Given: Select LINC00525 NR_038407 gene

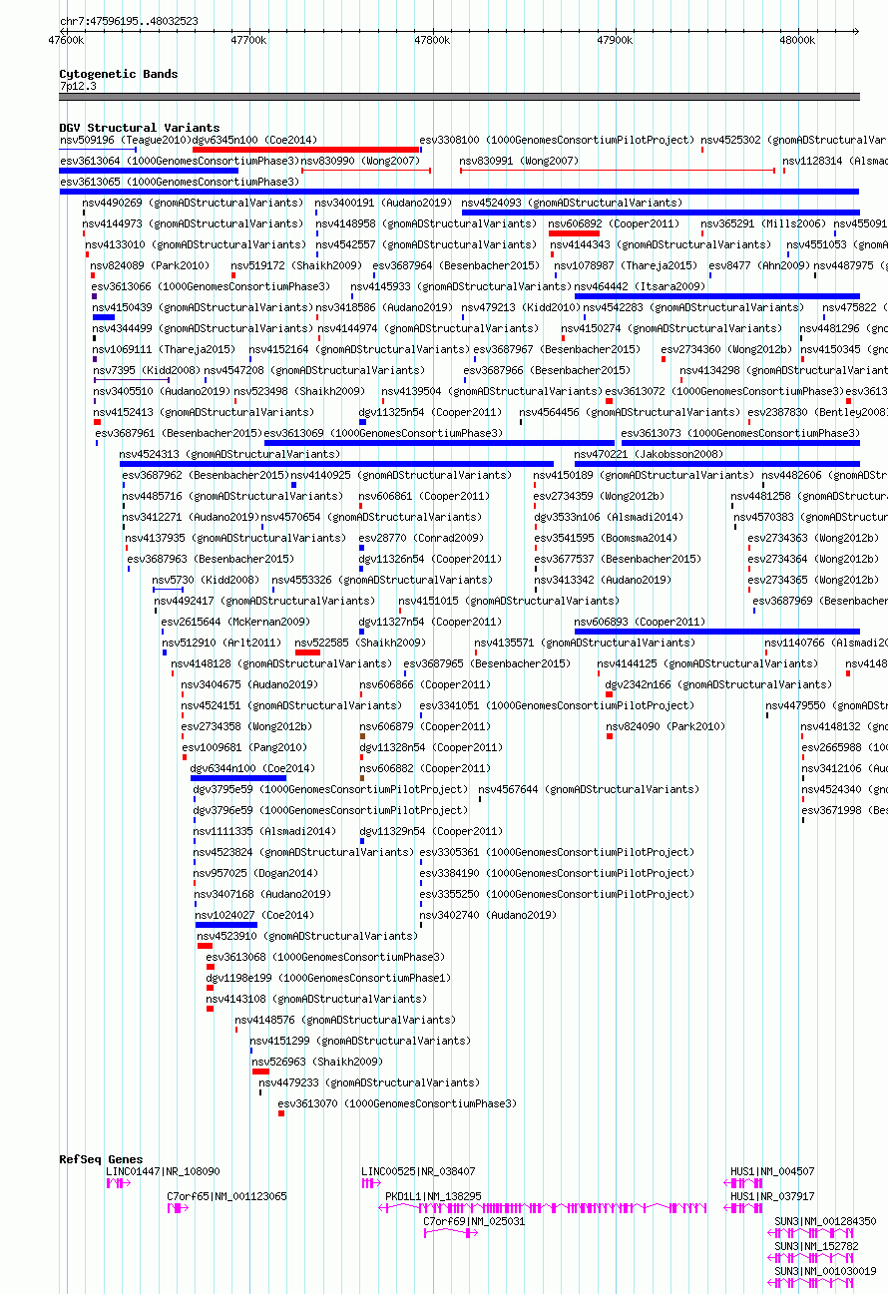Looking at the screenshot, I should [418, 1171].
